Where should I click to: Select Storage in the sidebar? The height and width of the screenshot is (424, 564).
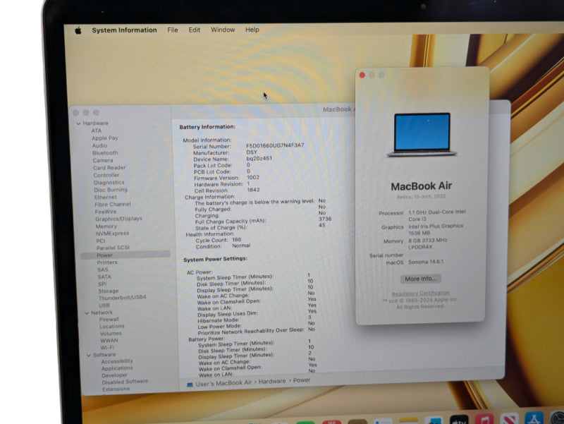109,291
